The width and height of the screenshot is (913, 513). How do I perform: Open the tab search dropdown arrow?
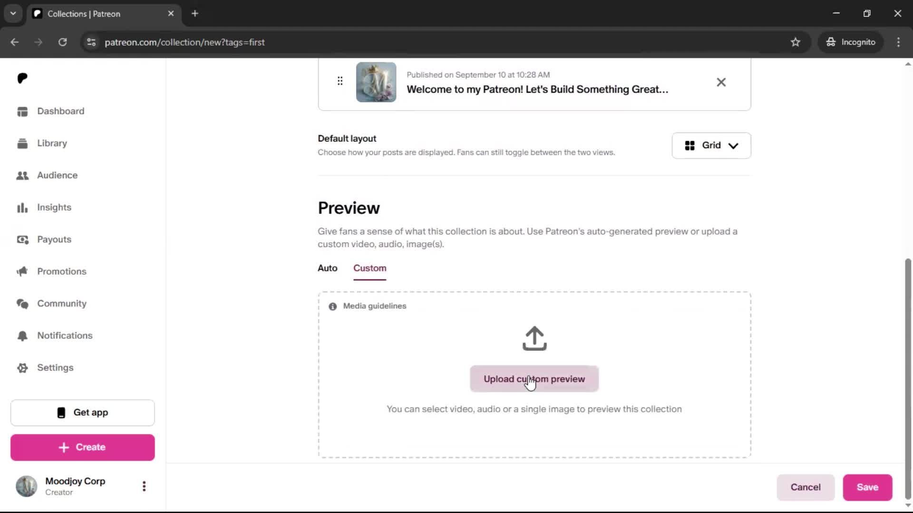pos(13,14)
